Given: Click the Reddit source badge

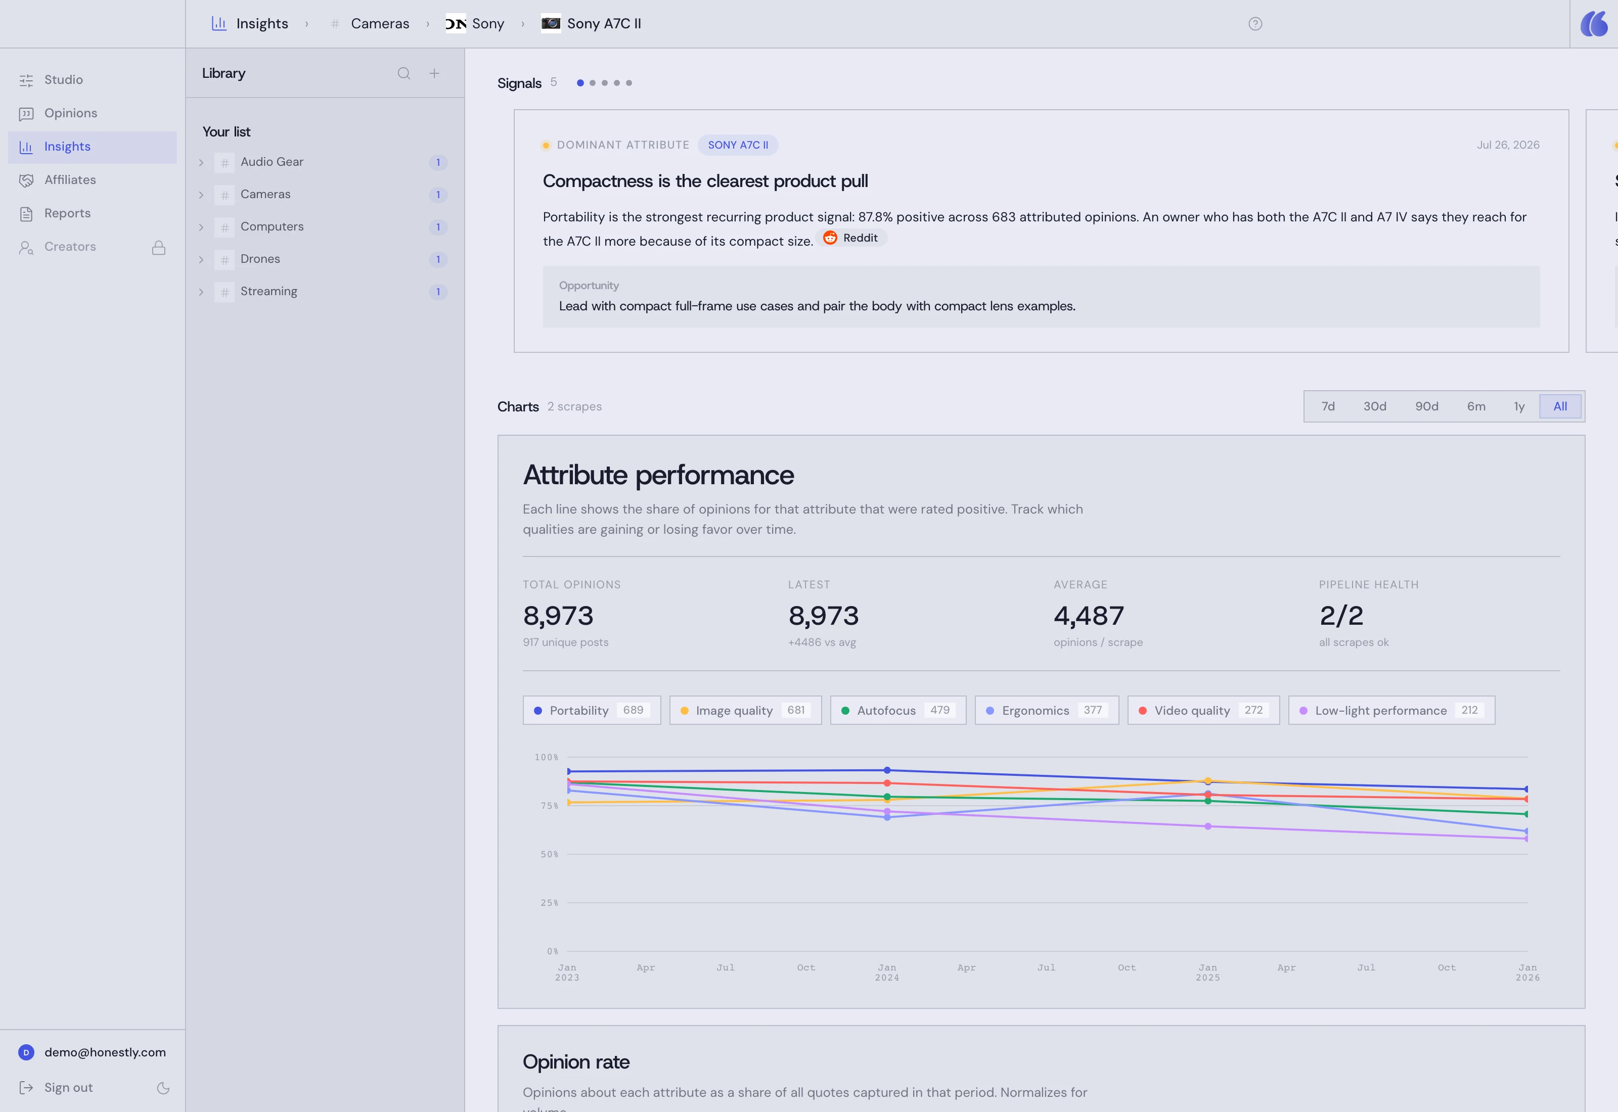Looking at the screenshot, I should [851, 238].
